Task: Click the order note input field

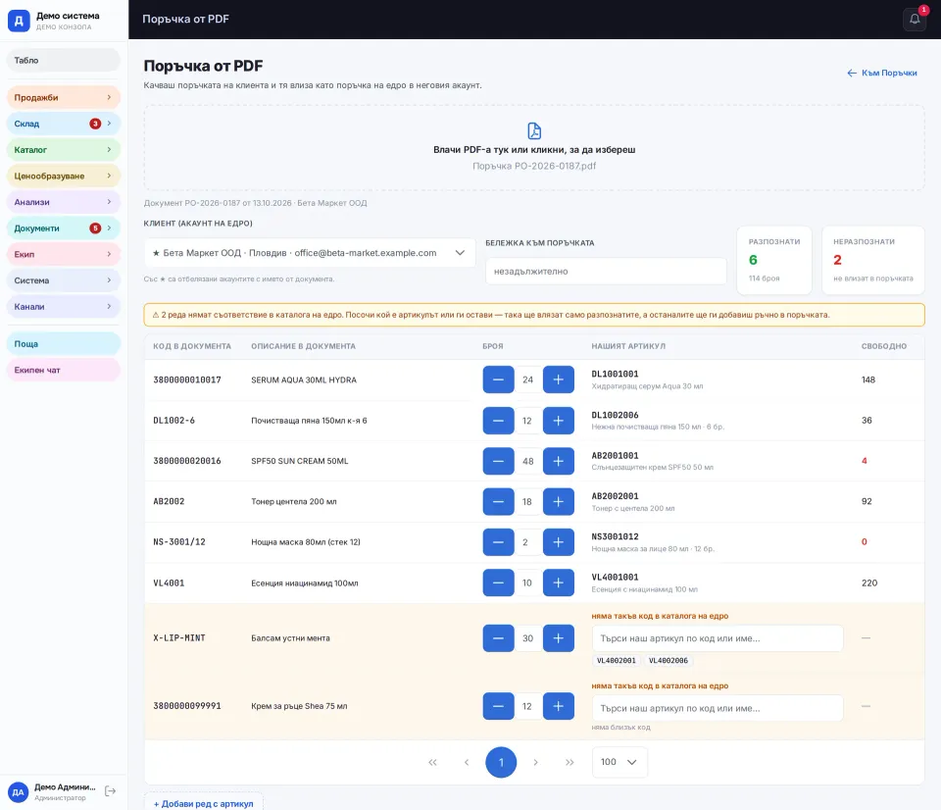Action: tap(606, 272)
